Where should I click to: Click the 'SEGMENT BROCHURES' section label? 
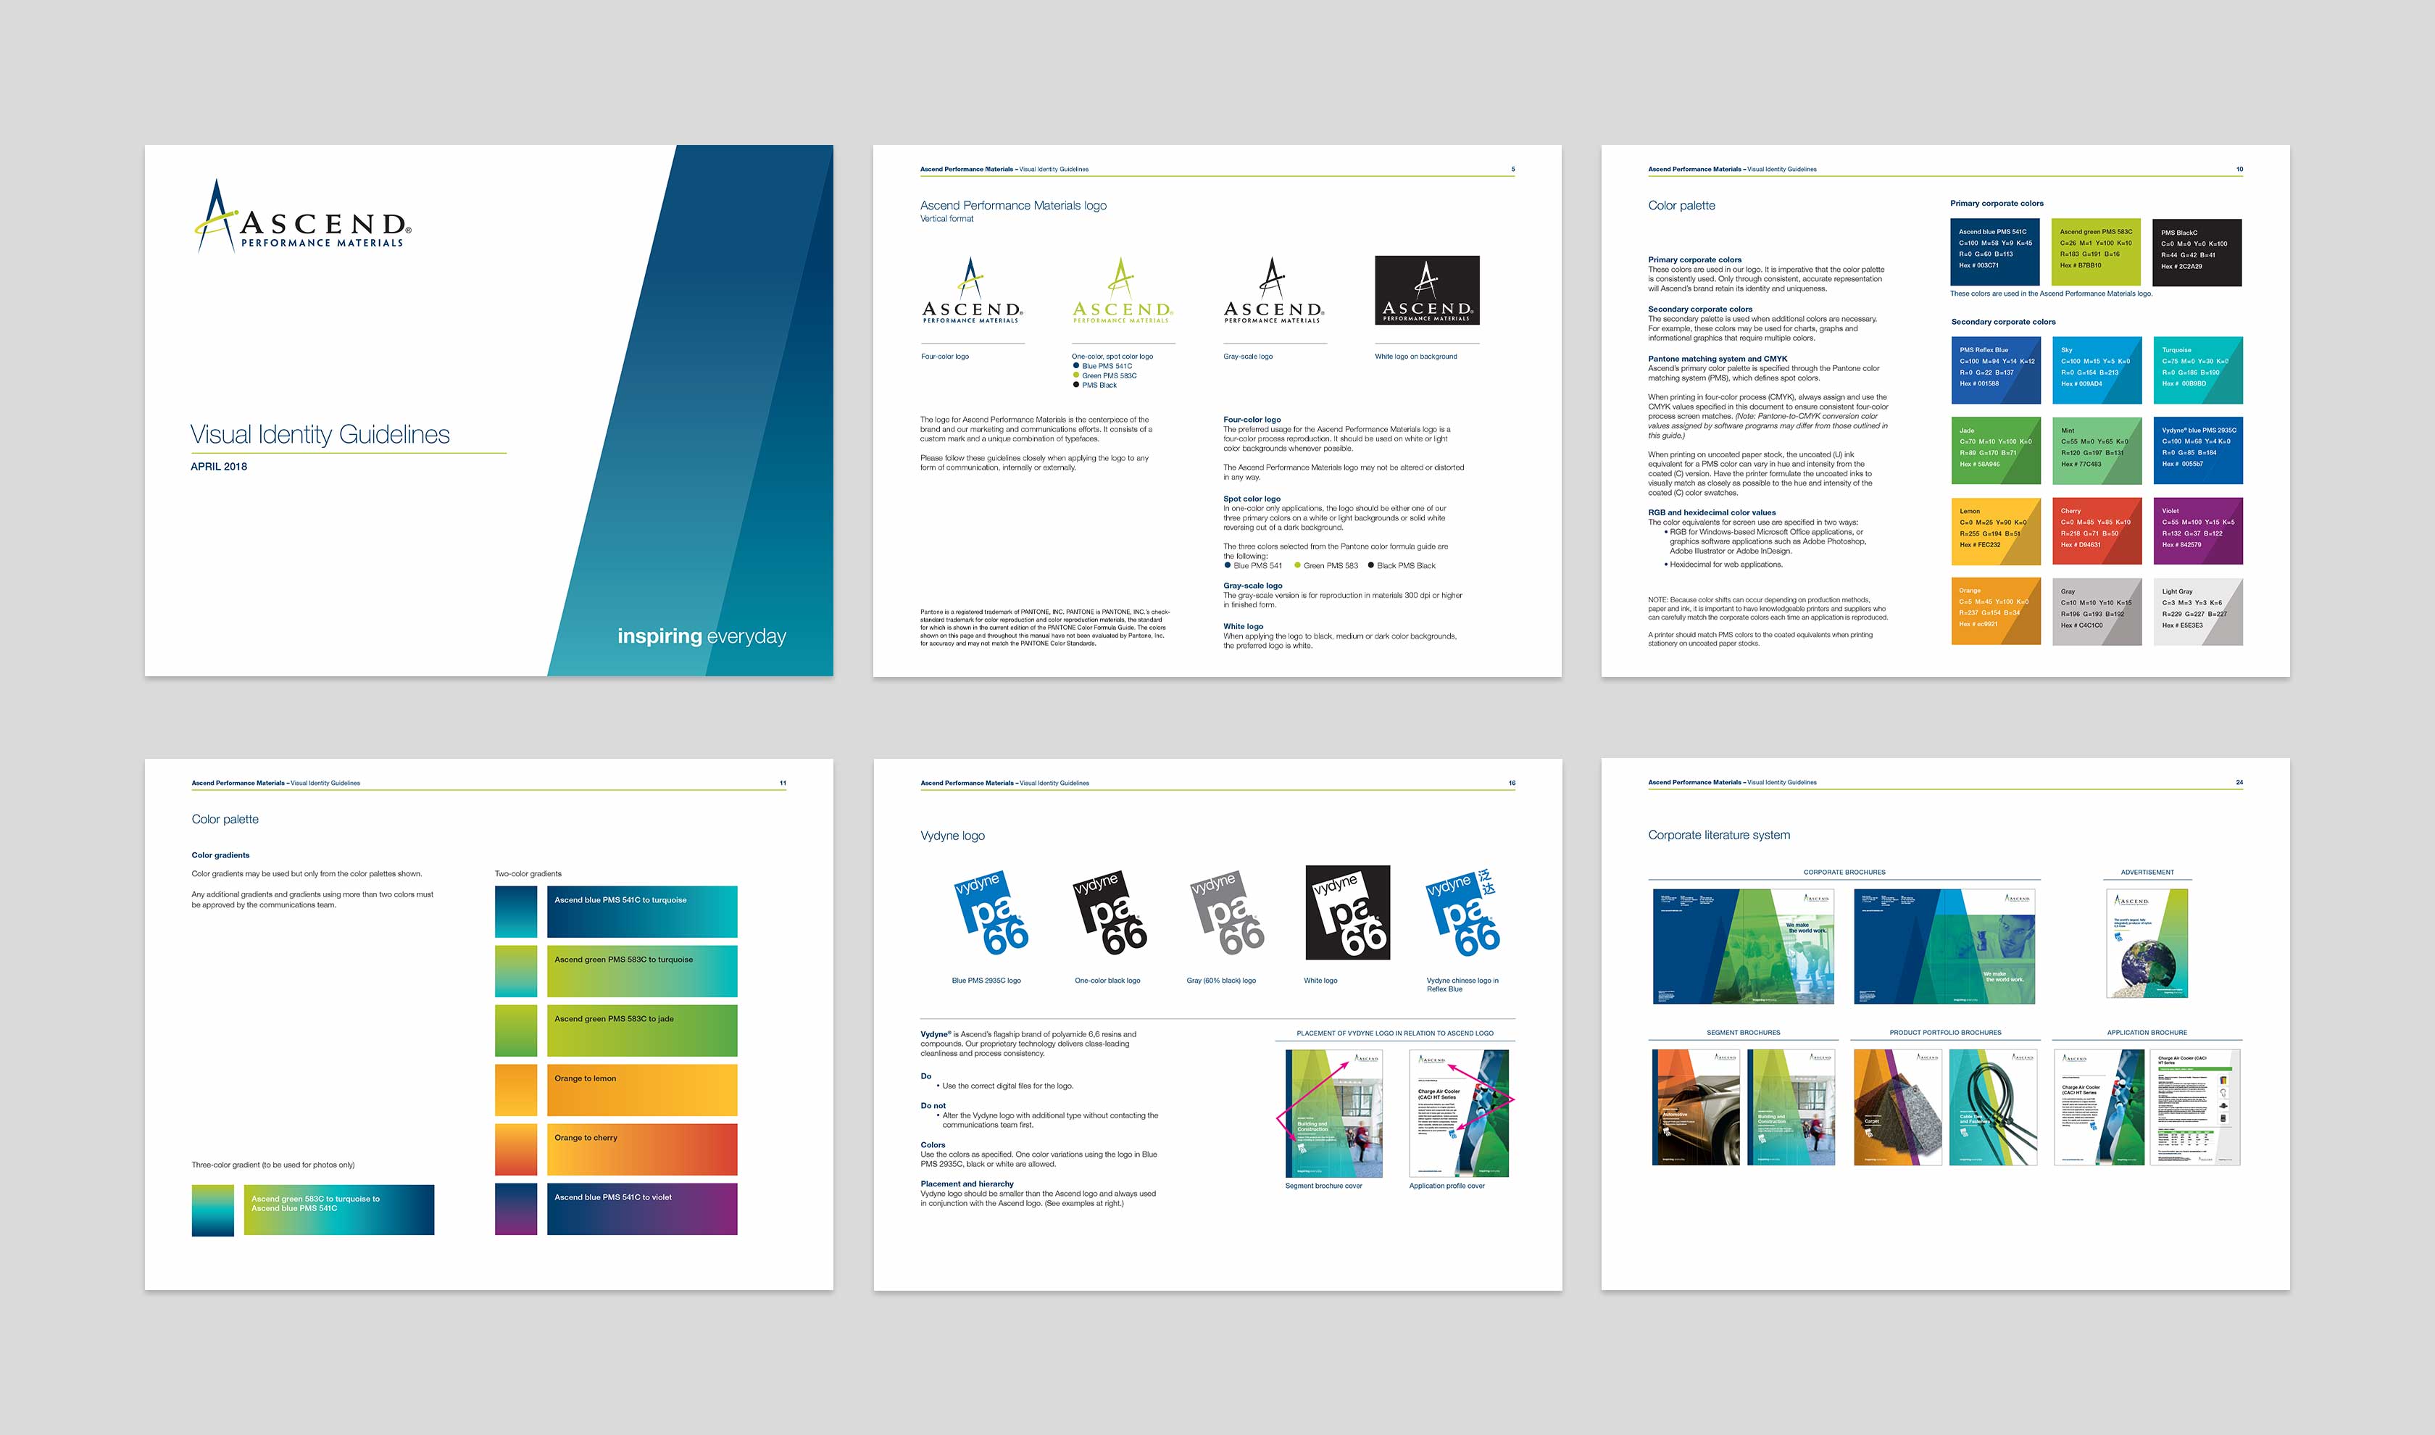point(1743,1033)
